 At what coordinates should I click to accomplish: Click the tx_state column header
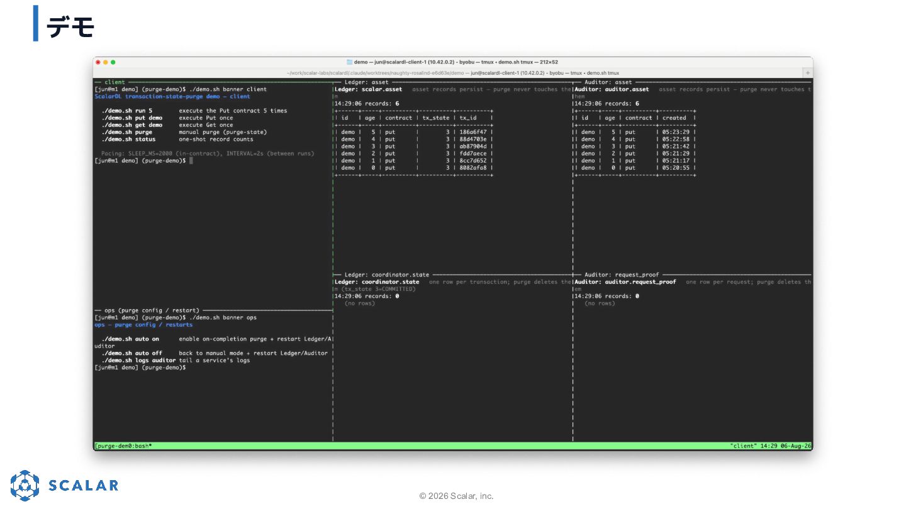(x=436, y=118)
